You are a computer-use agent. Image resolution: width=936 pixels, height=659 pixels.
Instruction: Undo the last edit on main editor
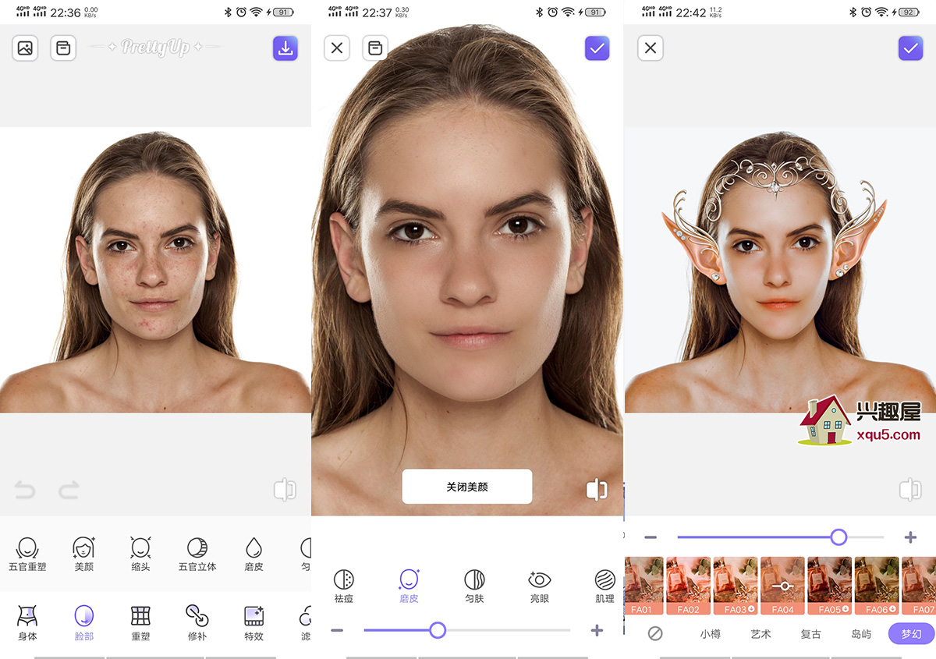click(25, 490)
